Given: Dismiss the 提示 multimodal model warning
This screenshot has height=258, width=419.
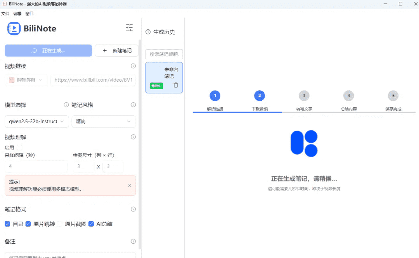Looking at the screenshot, I should 130,185.
